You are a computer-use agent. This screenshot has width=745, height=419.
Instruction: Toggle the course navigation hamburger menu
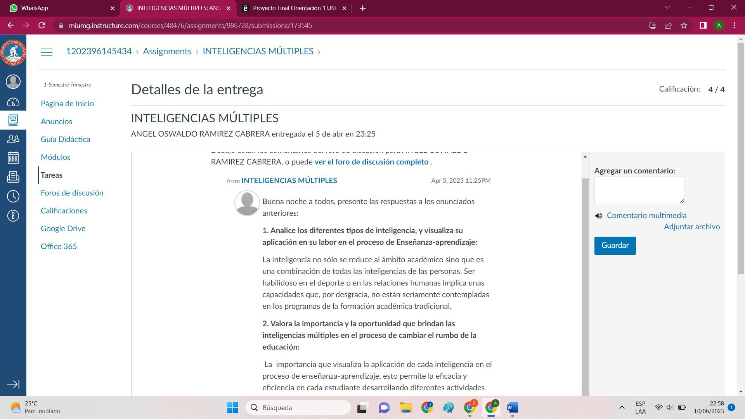pos(47,52)
